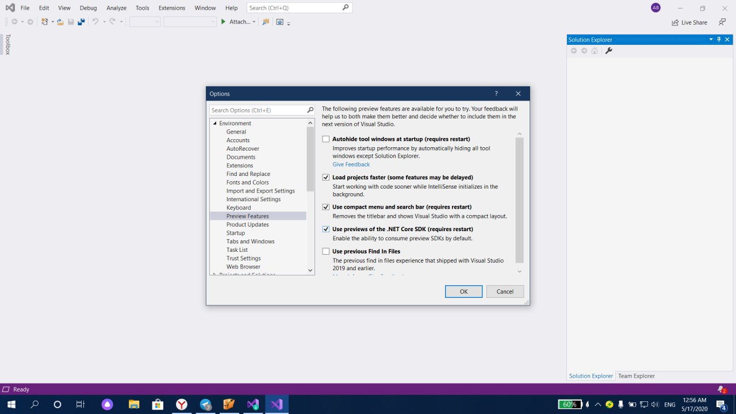Click the main Search (Ctrl+Q) box
This screenshot has width=736, height=414.
point(300,8)
